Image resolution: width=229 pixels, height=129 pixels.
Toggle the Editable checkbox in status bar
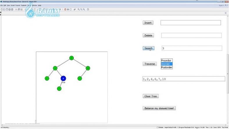click(x=158, y=127)
